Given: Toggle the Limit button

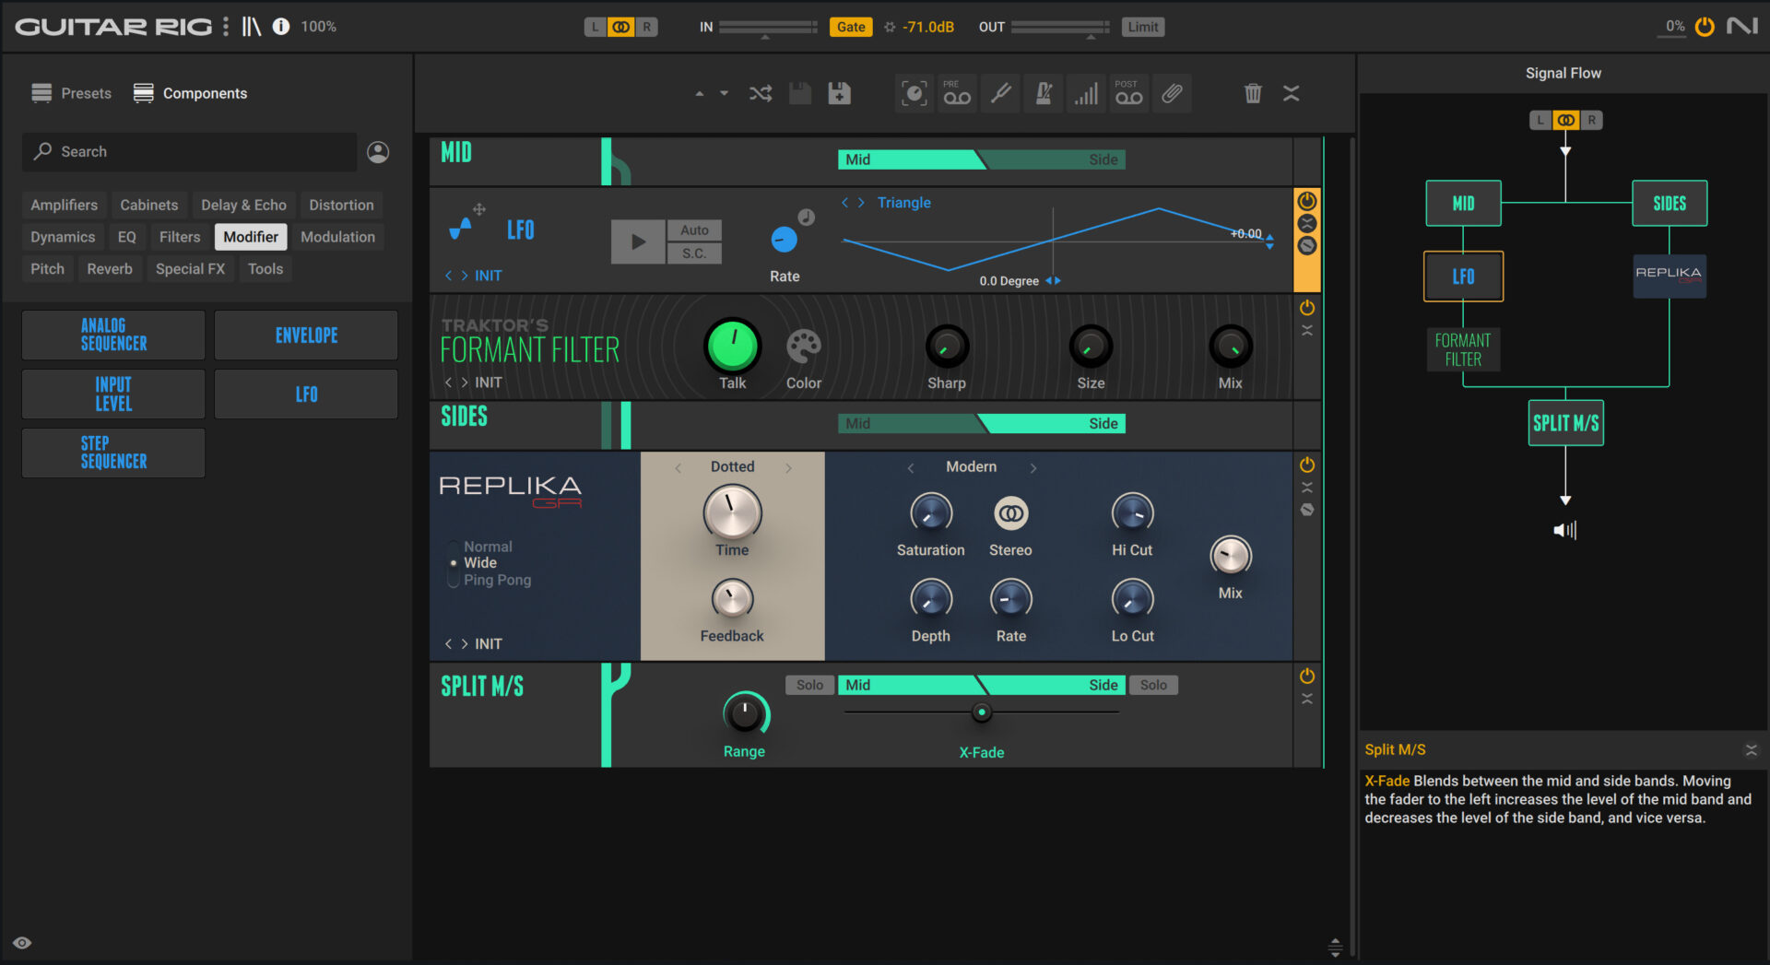Looking at the screenshot, I should (1142, 27).
